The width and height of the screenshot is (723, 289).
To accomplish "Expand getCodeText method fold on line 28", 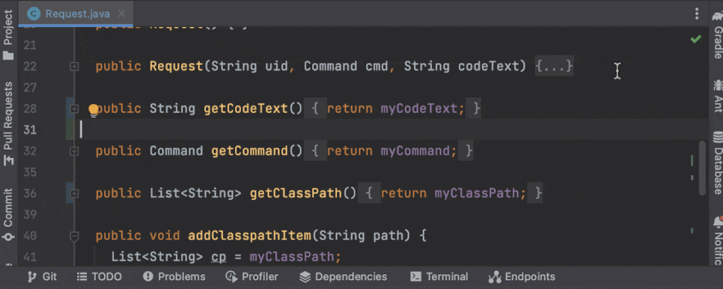I will (x=74, y=109).
